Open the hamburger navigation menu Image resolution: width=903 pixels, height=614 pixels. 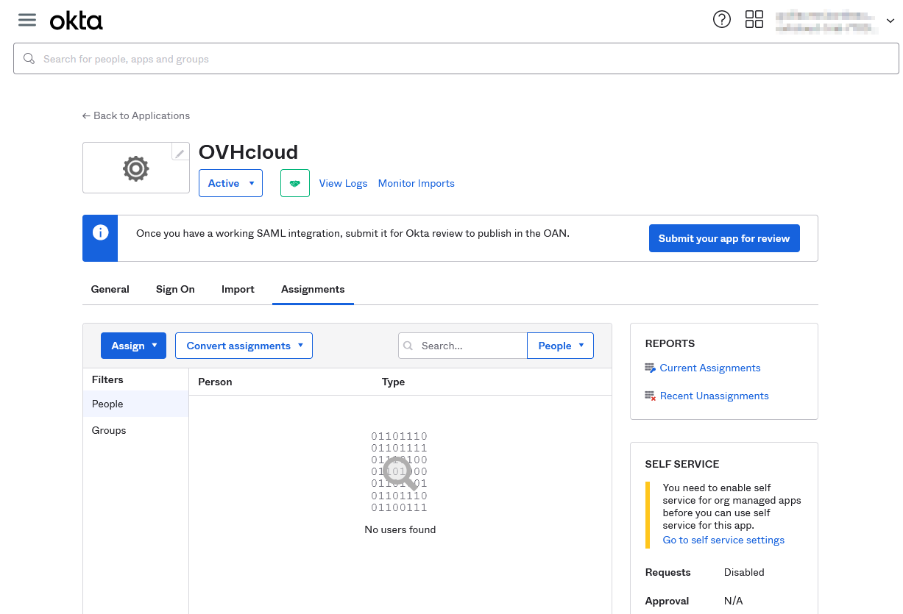coord(27,20)
